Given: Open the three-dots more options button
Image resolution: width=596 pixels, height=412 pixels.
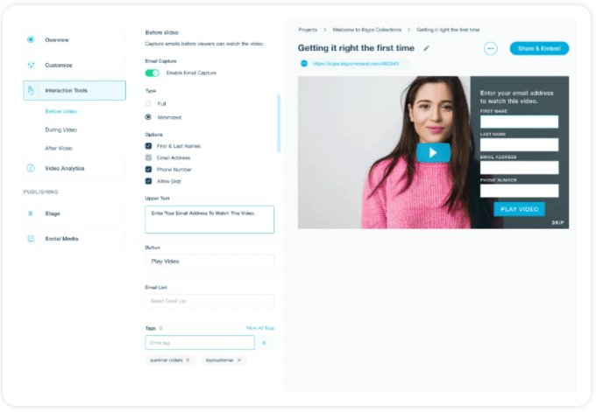Looking at the screenshot, I should [490, 49].
